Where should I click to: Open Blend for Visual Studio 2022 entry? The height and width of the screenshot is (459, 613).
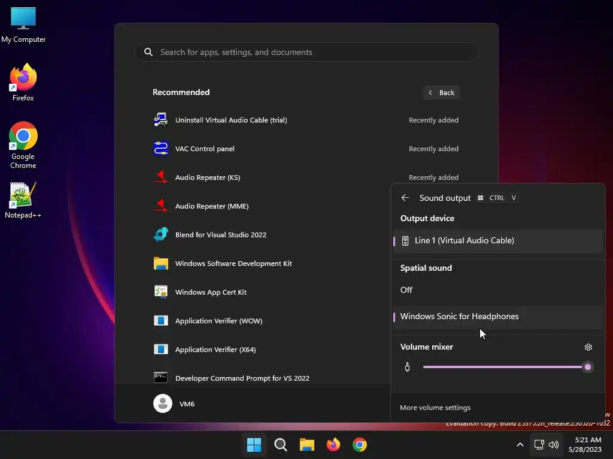pyautogui.click(x=270, y=234)
